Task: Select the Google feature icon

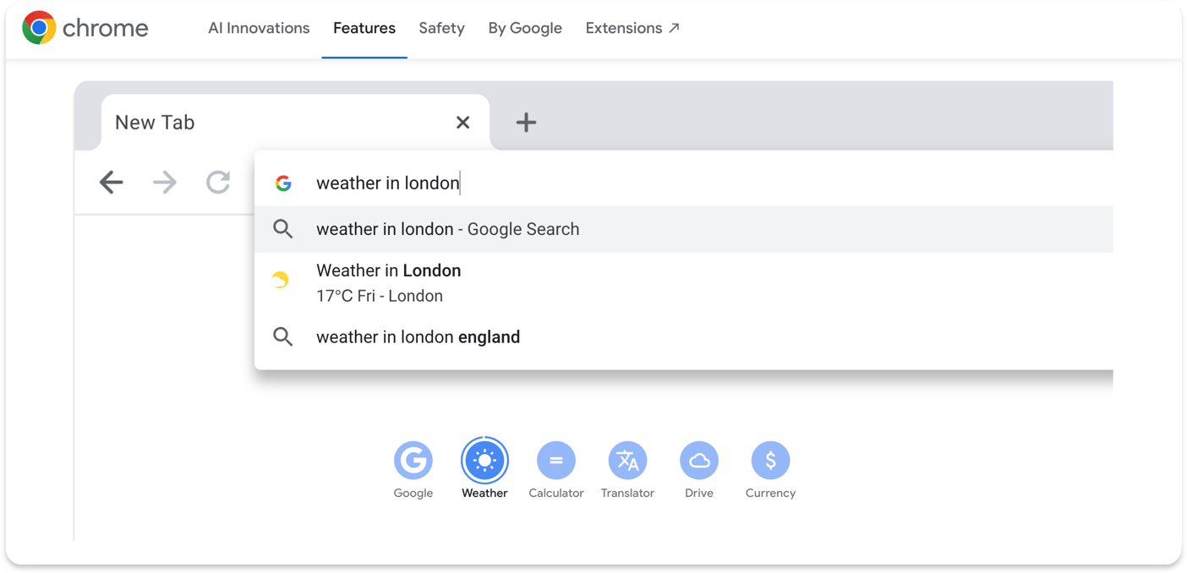Action: [413, 461]
